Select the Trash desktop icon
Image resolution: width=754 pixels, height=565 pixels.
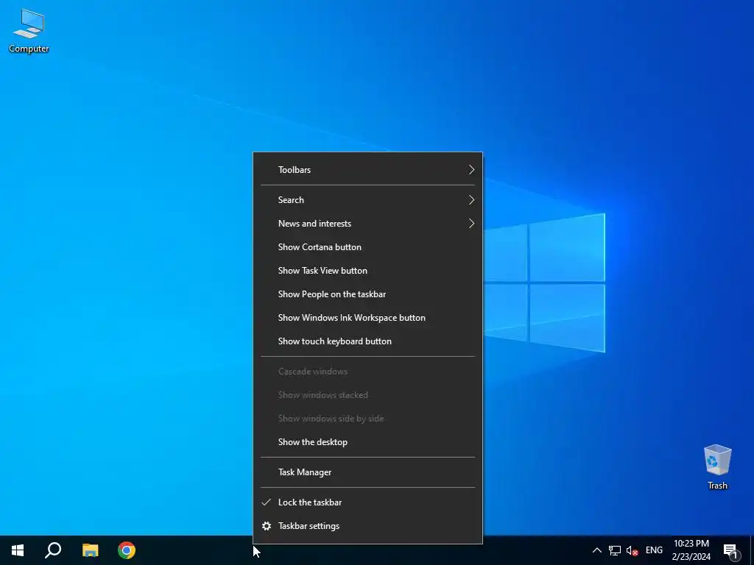717,466
